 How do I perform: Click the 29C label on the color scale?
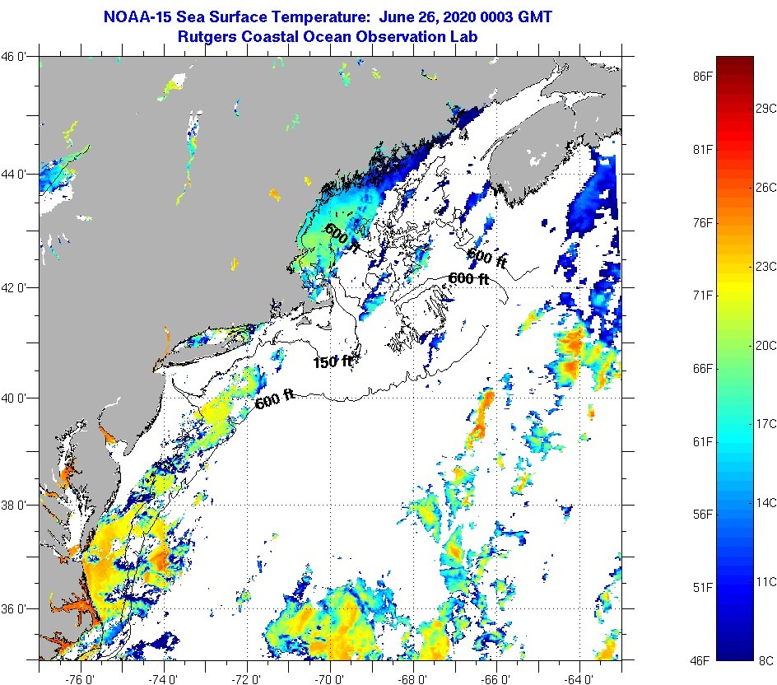click(x=766, y=109)
